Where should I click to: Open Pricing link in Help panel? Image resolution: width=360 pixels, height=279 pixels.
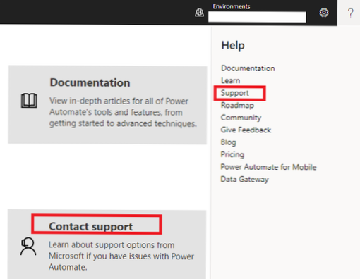click(x=232, y=154)
